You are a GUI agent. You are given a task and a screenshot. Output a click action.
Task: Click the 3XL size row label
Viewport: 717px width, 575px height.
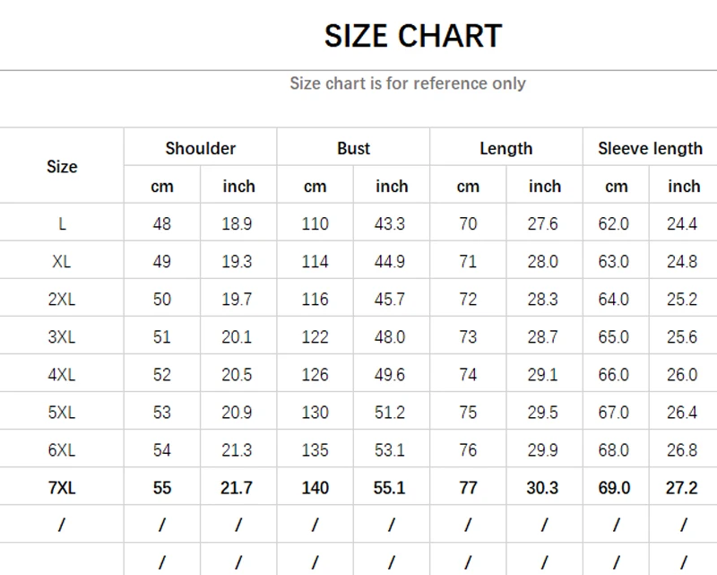pyautogui.click(x=62, y=337)
